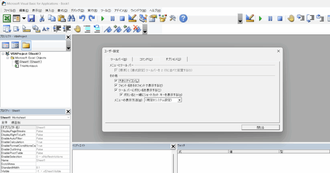Toggle a bookmark with the blue flag icon

click(x=108, y=29)
